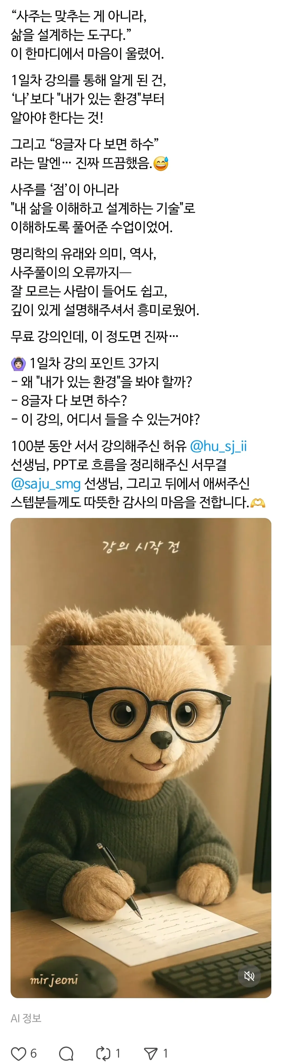Open the @saju_smg profile mention
Viewport: 302px width, 1062px height.
(x=46, y=484)
